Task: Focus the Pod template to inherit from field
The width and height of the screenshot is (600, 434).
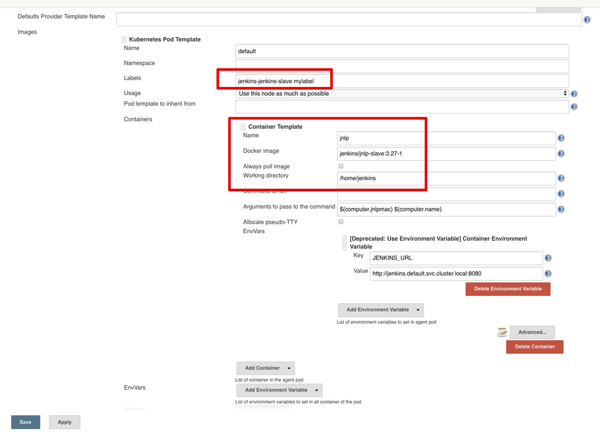Action: click(402, 107)
